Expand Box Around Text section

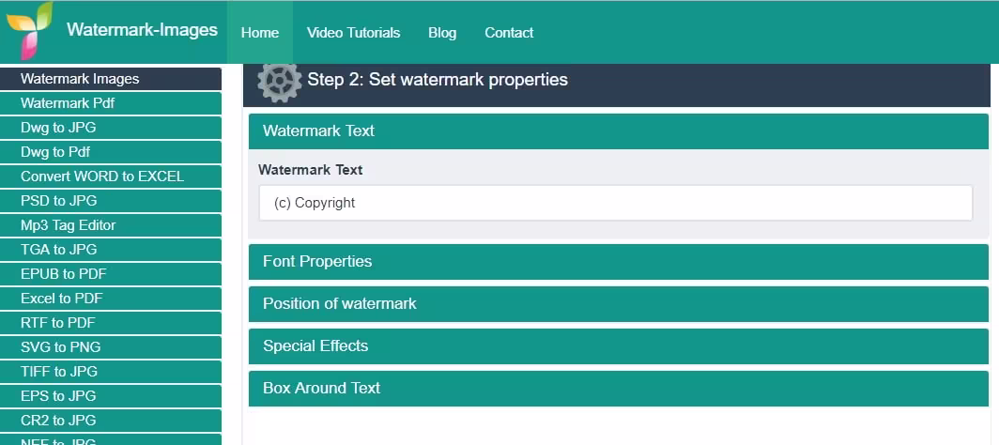618,389
